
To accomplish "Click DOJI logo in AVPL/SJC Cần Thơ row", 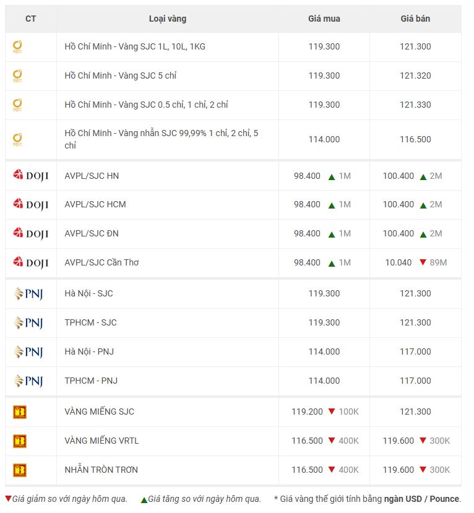I will point(31,262).
